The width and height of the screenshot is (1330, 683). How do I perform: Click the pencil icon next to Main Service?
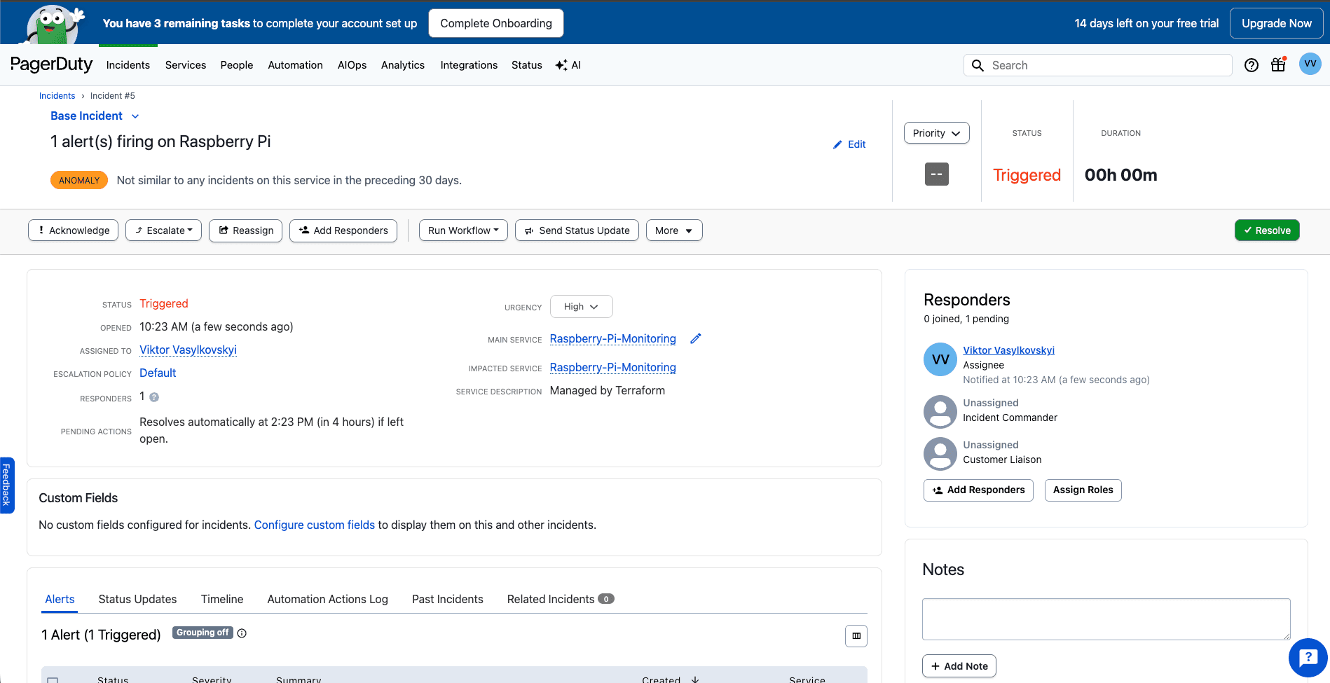pos(696,338)
